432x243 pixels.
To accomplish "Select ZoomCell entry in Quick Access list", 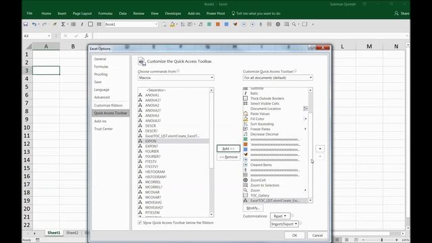I will [275, 180].
